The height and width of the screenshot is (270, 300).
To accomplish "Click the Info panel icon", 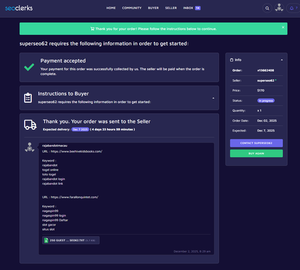I will click(x=232, y=60).
